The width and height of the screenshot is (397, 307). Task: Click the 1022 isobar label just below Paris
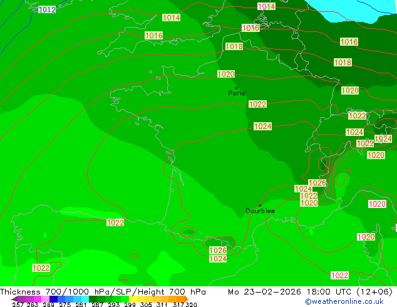tap(257, 104)
